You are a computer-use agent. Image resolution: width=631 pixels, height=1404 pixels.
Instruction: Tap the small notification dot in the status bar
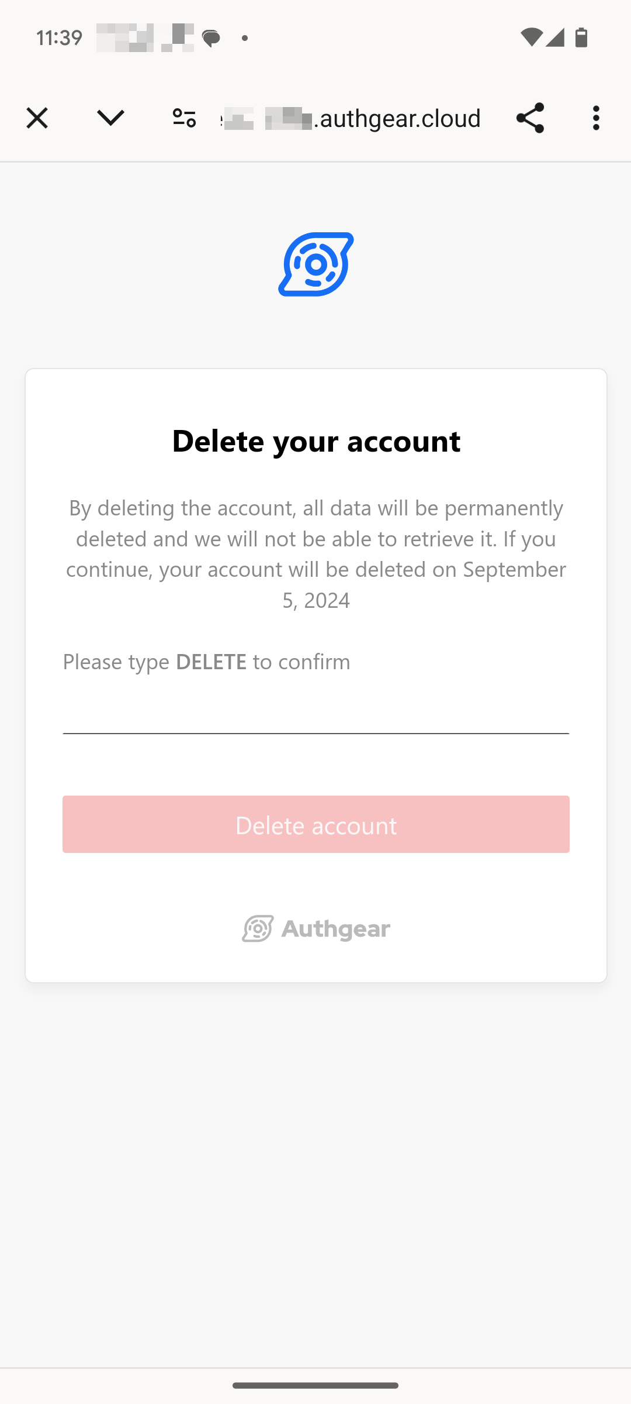click(245, 38)
